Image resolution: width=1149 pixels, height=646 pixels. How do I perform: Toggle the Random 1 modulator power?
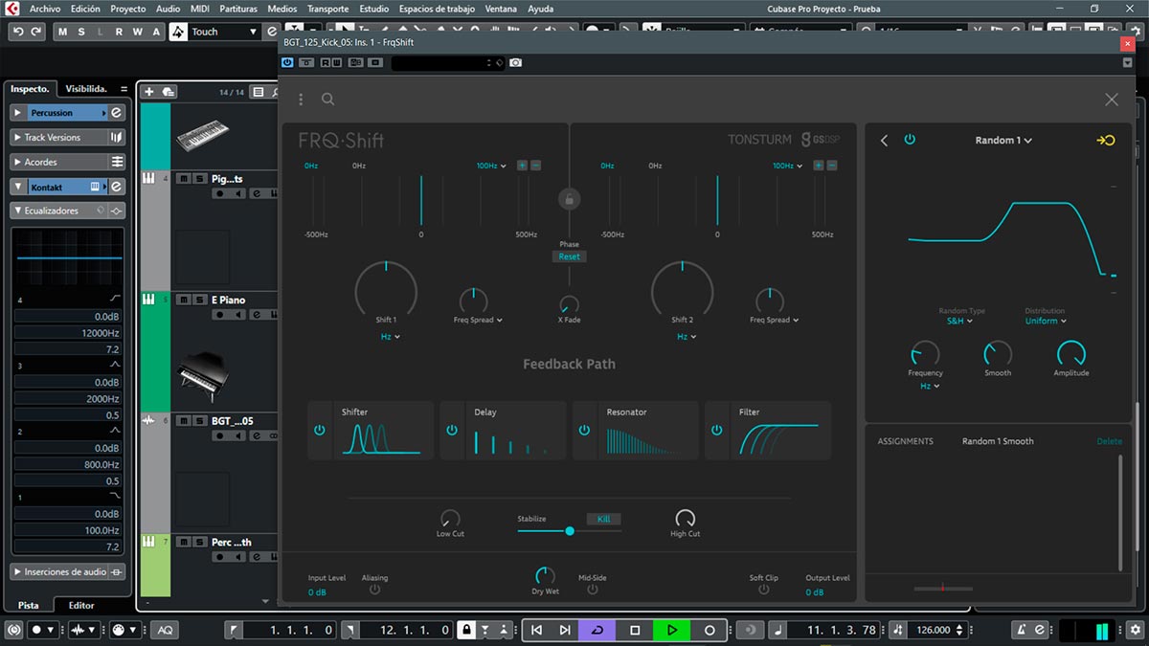click(x=910, y=140)
